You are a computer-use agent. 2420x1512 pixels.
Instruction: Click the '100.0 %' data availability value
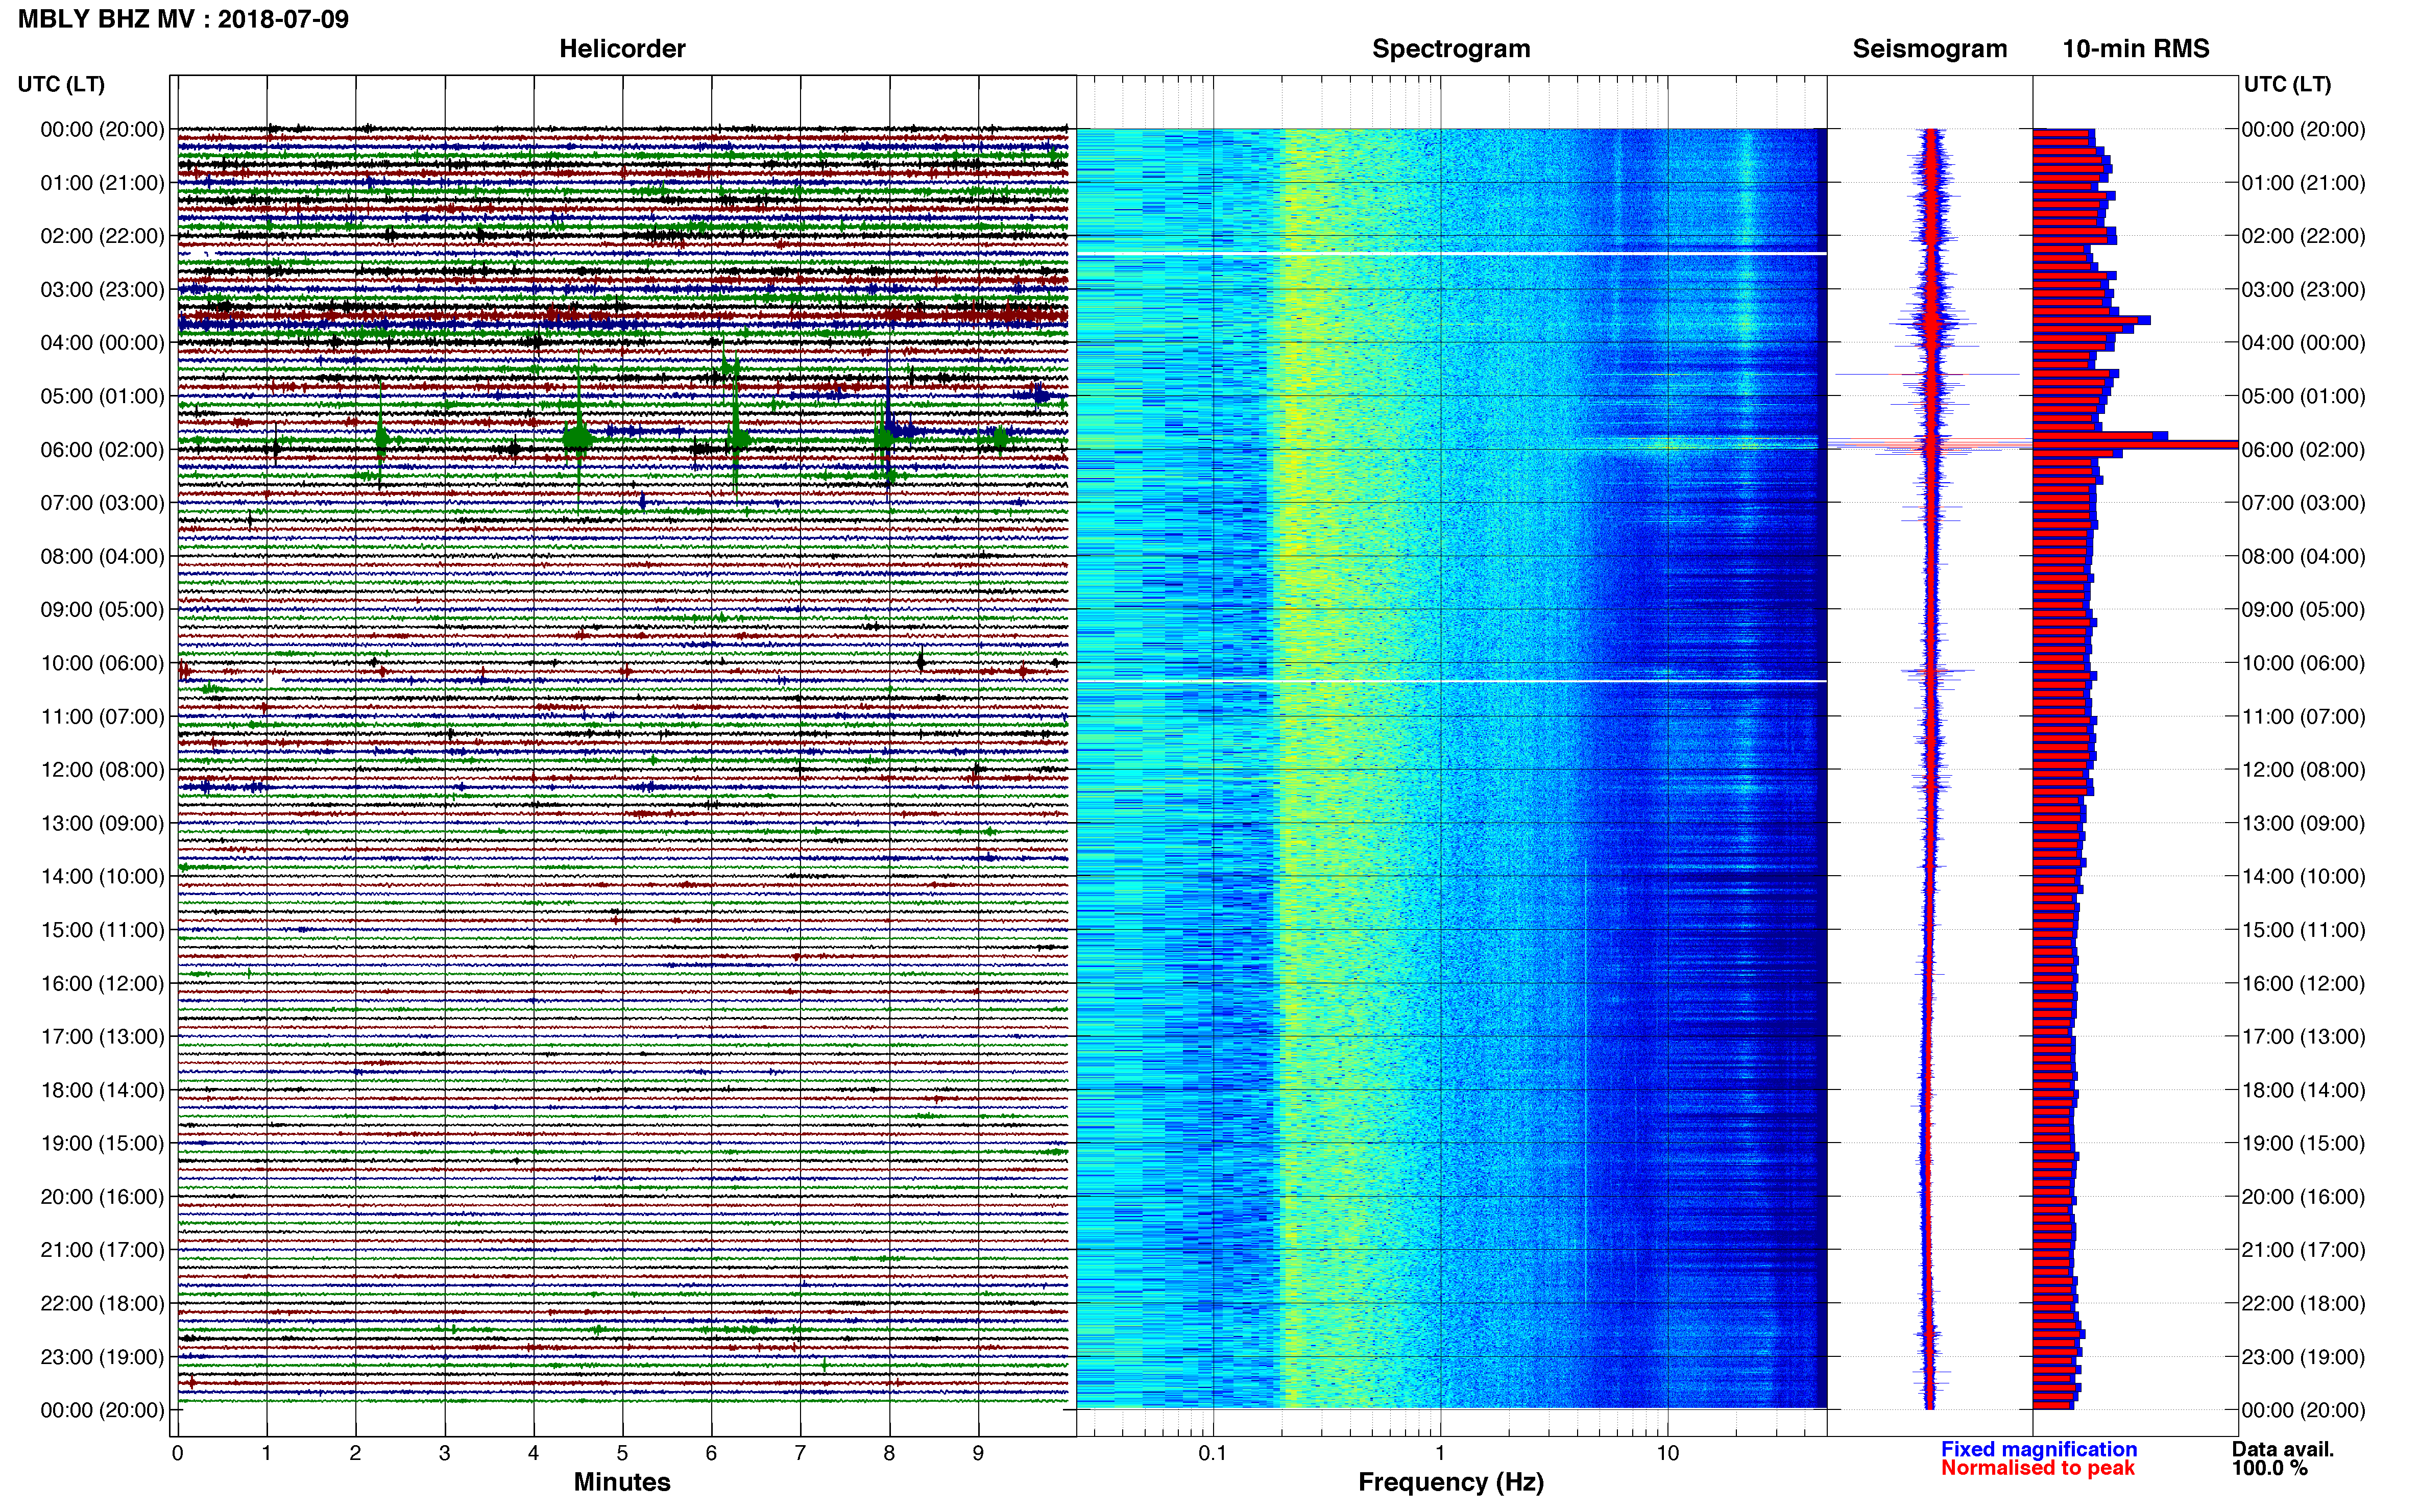[x=2269, y=1468]
